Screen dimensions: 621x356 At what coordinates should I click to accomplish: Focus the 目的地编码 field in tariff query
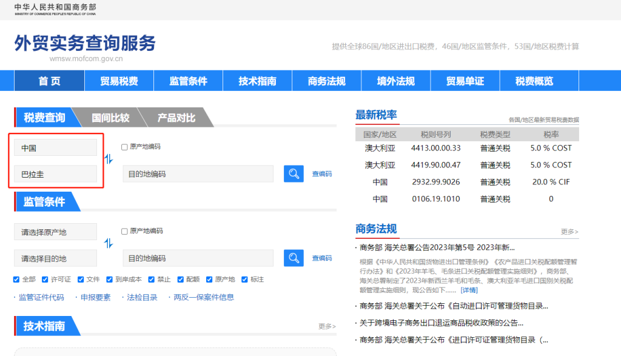(198, 174)
